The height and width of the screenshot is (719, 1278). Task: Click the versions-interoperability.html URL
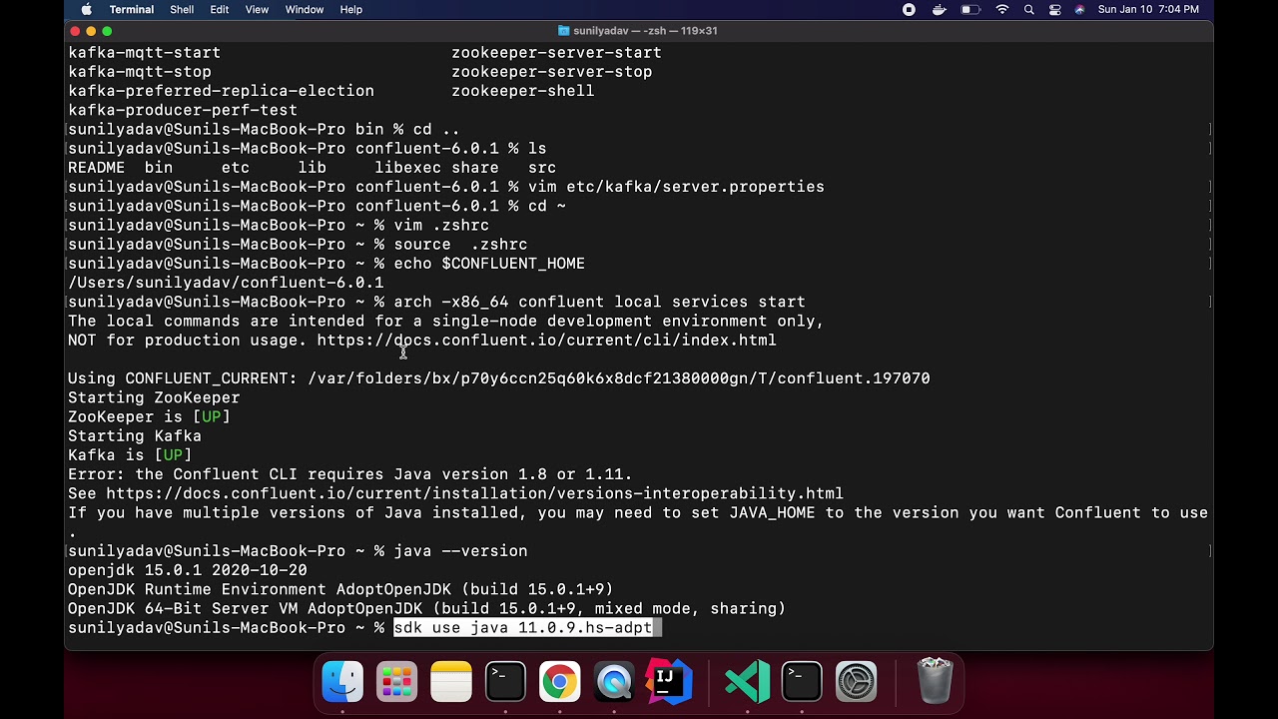pyautogui.click(x=474, y=493)
